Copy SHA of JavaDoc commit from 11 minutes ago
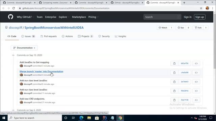 [x=174, y=91]
